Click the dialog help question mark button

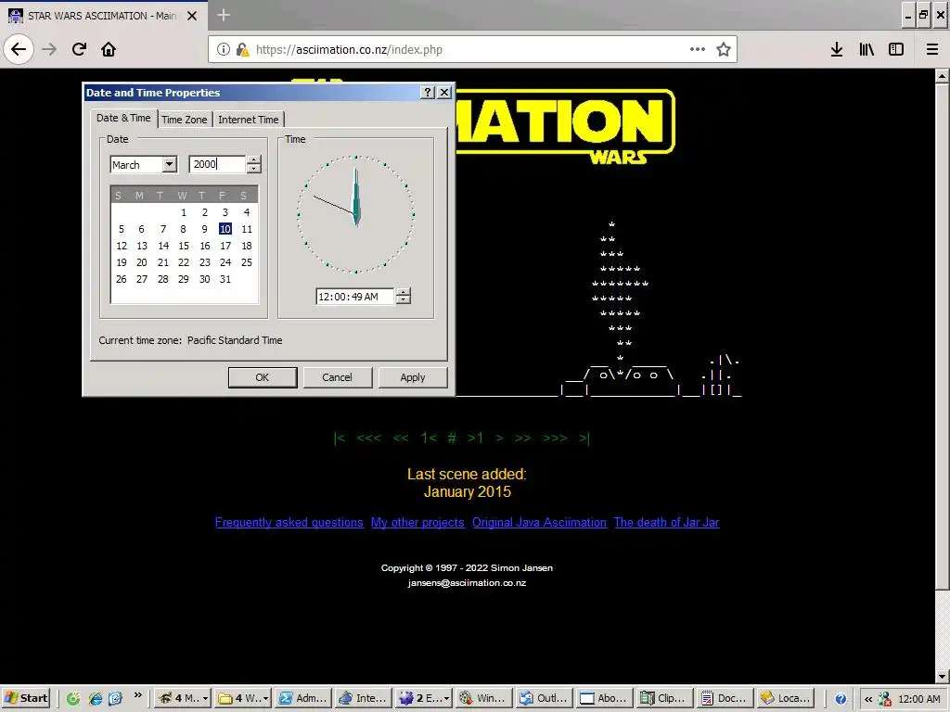pyautogui.click(x=428, y=92)
